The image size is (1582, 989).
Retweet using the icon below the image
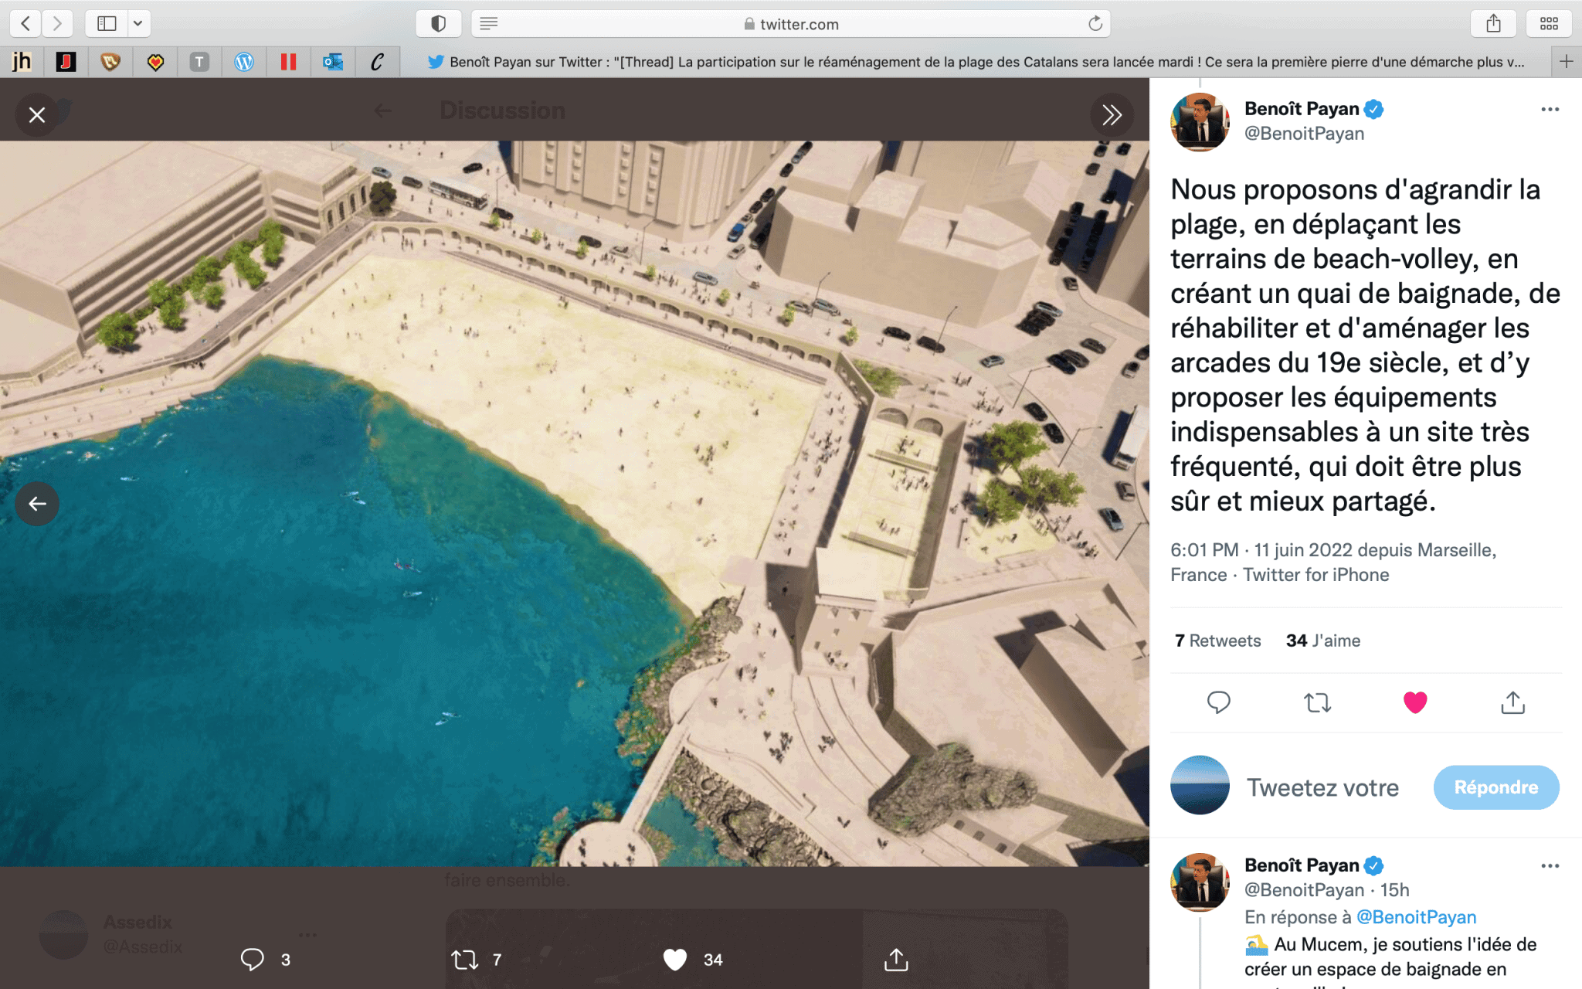(465, 960)
